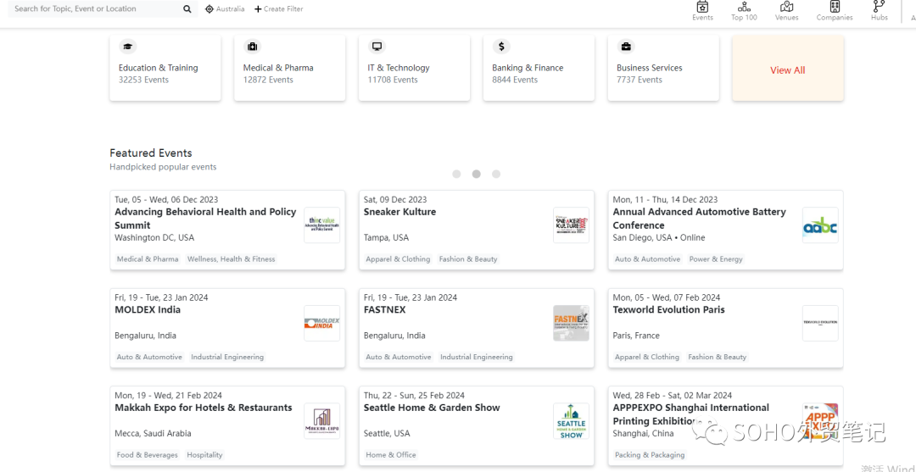This screenshot has height=472, width=916.
Task: Open the Hubs navigation icon
Action: 880,8
